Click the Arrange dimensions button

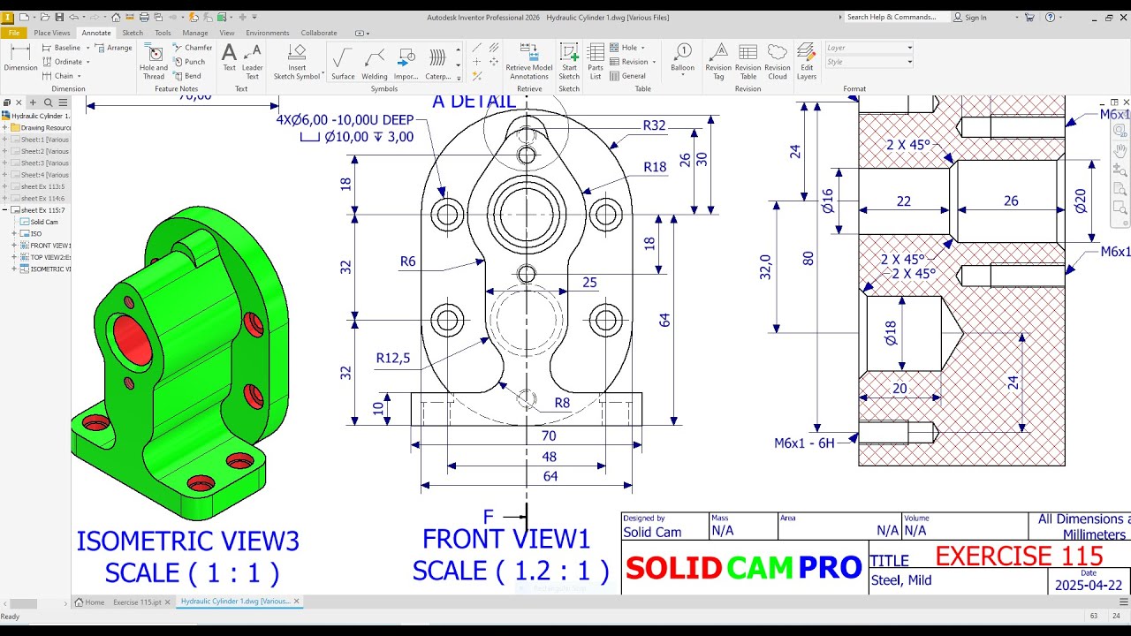point(115,48)
